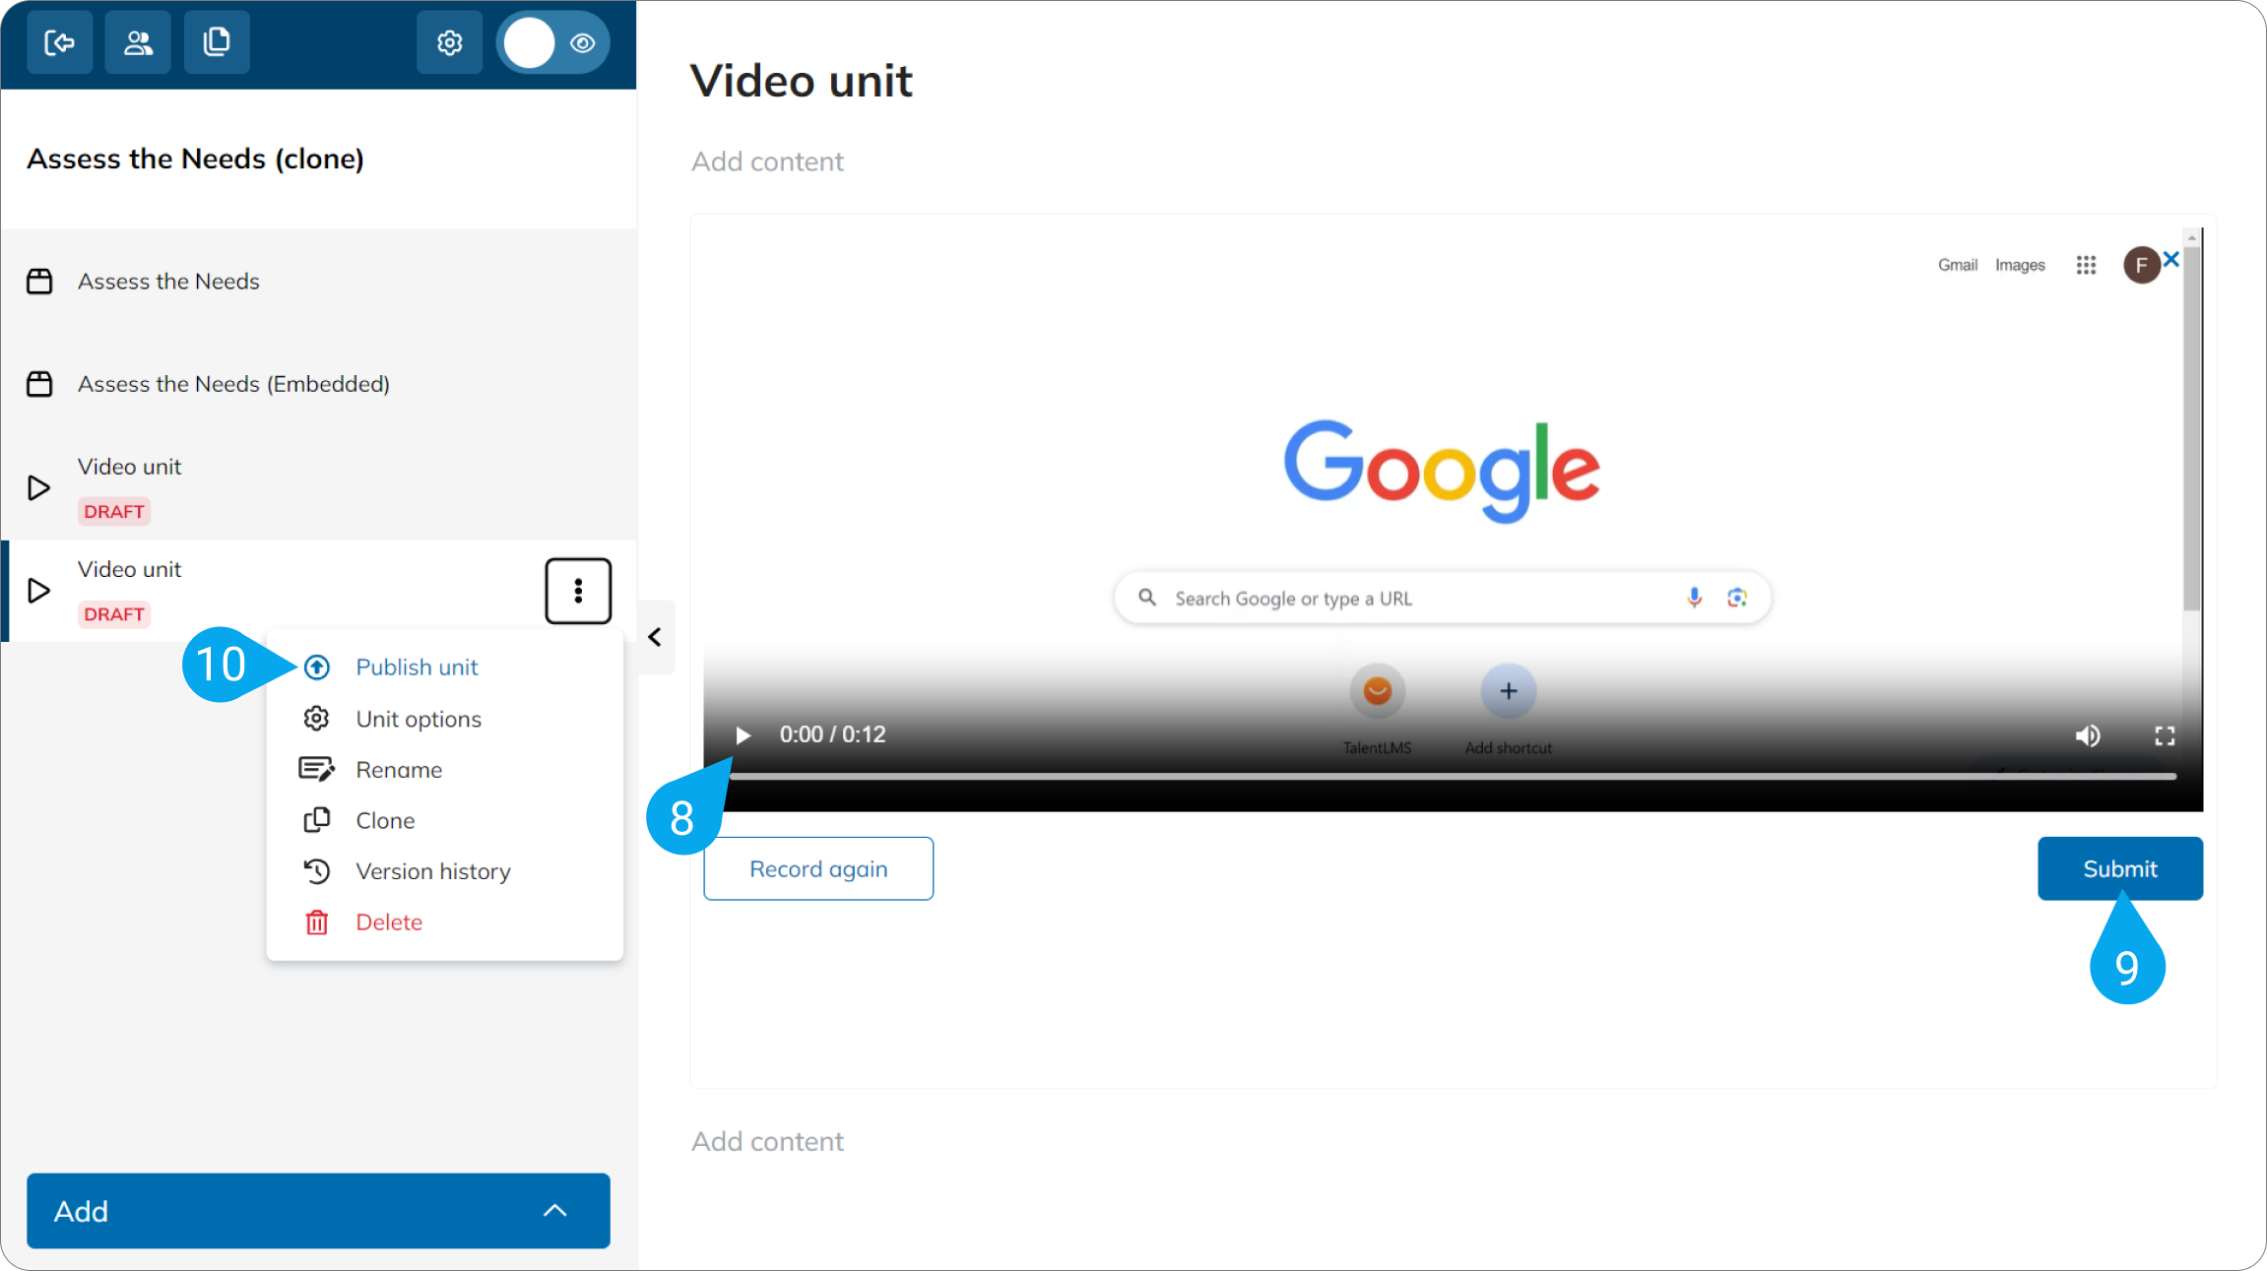
Task: Mute the video with the speaker icon
Action: tap(2088, 735)
